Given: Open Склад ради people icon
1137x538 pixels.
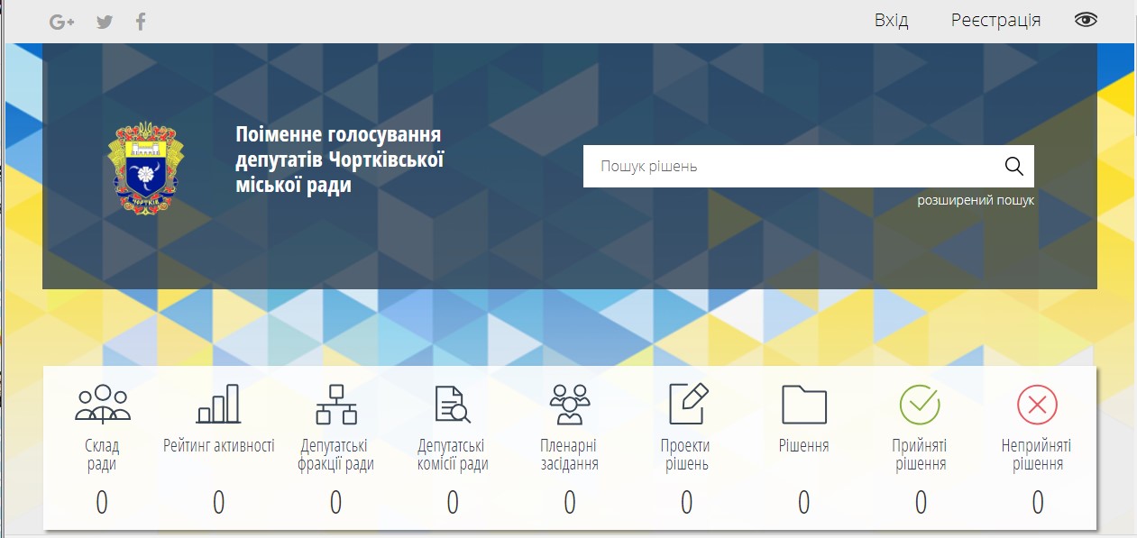Looking at the screenshot, I should click(x=102, y=404).
